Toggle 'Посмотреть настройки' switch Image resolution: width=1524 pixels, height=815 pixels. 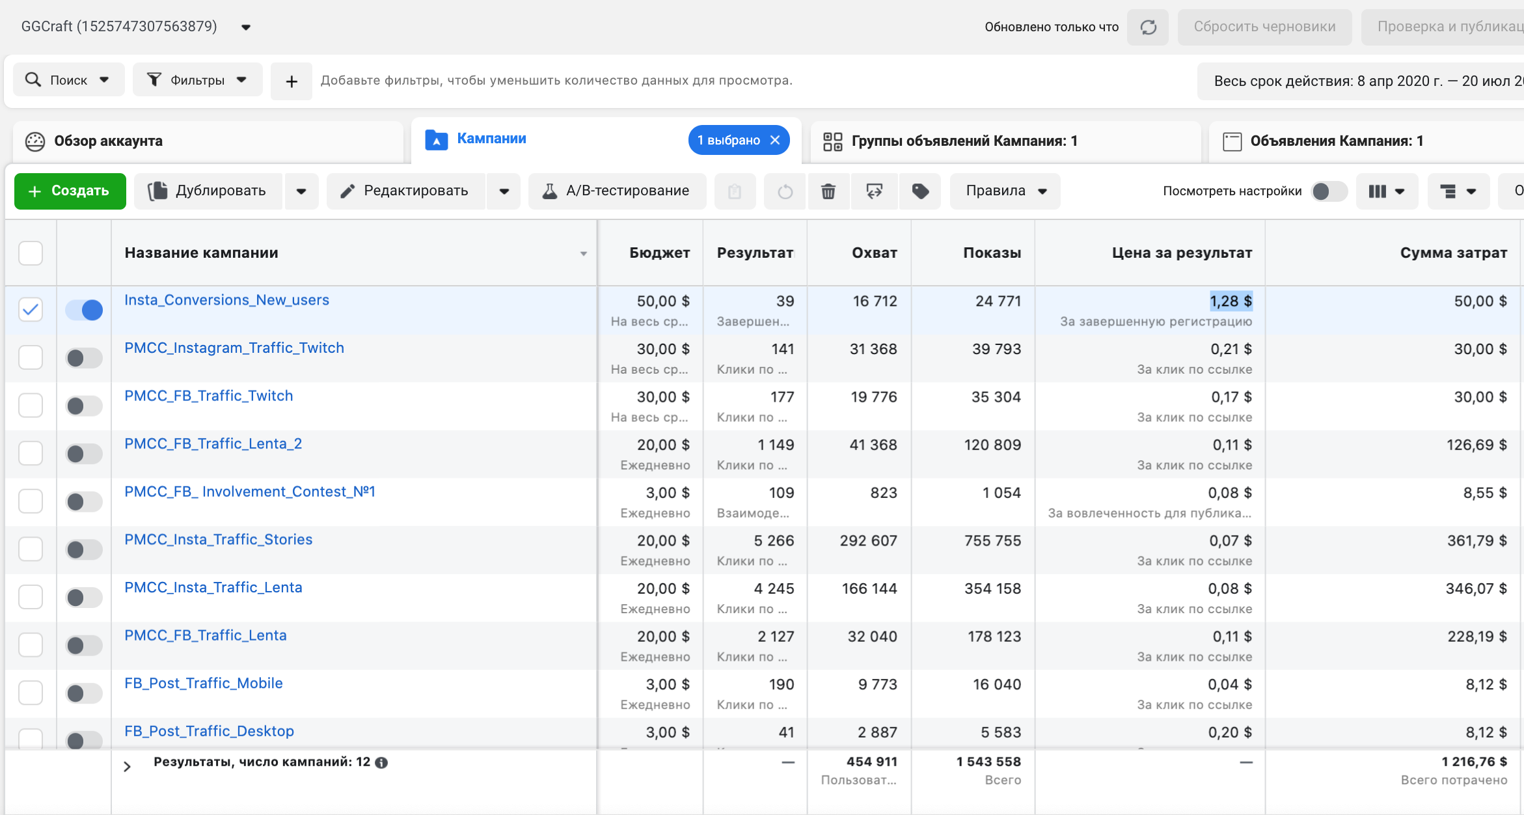click(x=1328, y=191)
